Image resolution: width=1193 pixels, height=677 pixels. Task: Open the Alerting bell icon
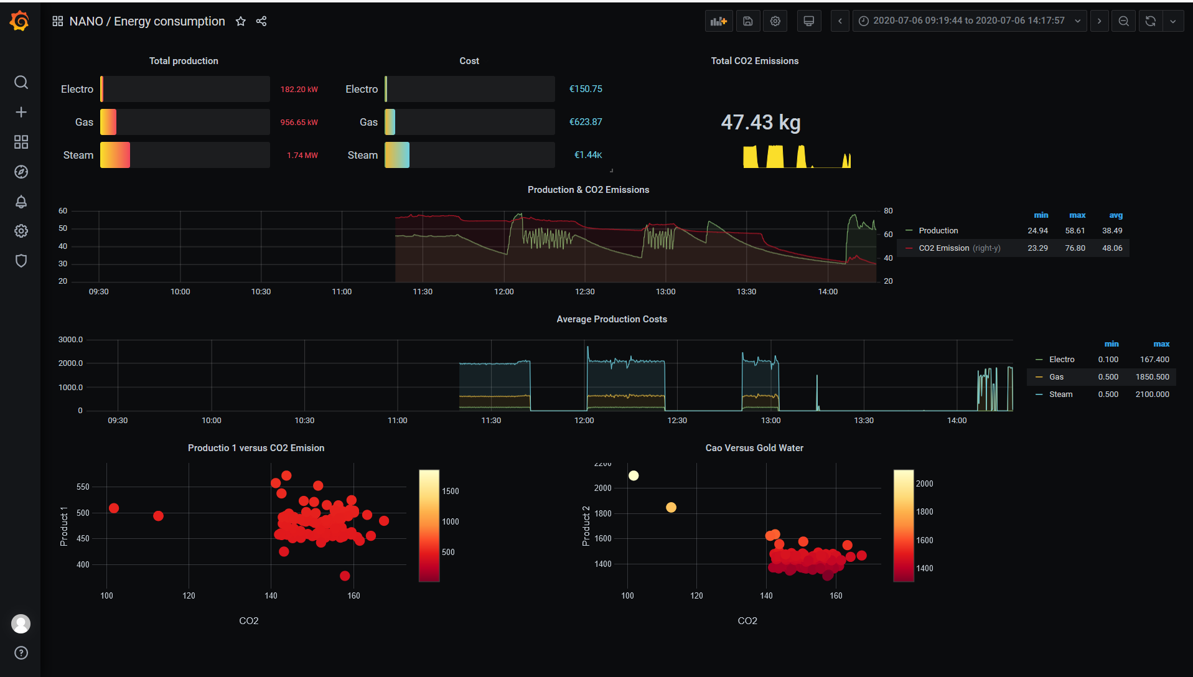click(x=21, y=202)
